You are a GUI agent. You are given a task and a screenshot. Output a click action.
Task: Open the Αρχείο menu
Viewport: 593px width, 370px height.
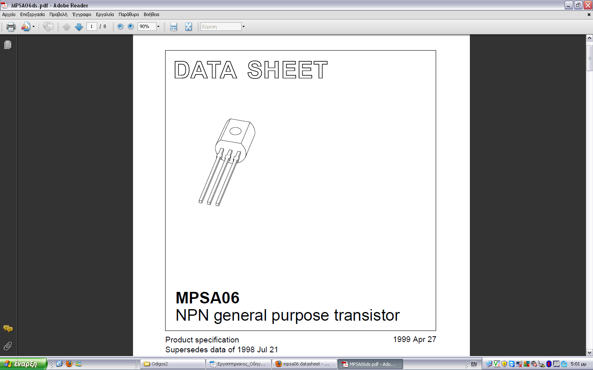(9, 14)
